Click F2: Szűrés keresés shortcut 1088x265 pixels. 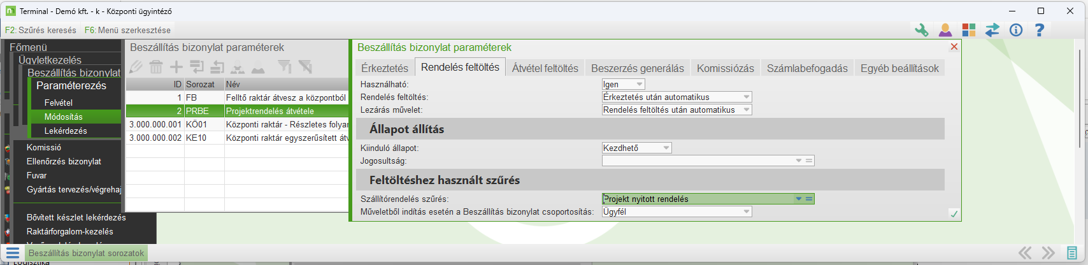41,30
